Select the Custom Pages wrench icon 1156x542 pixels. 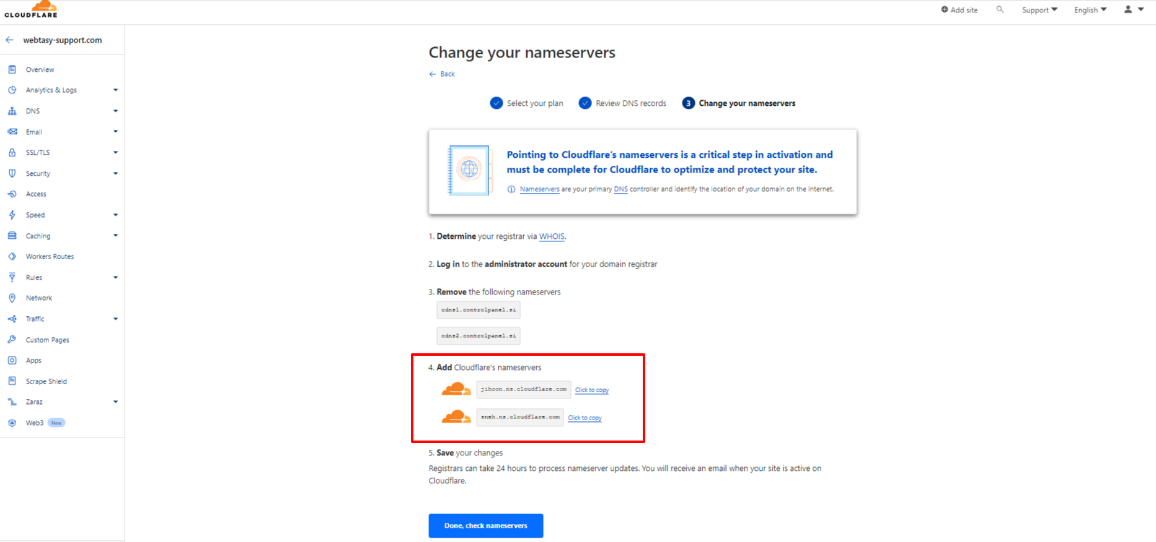pyautogui.click(x=12, y=340)
